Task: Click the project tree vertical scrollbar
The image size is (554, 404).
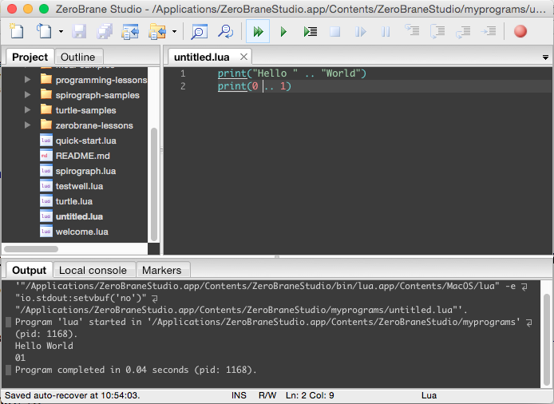Action: click(154, 184)
